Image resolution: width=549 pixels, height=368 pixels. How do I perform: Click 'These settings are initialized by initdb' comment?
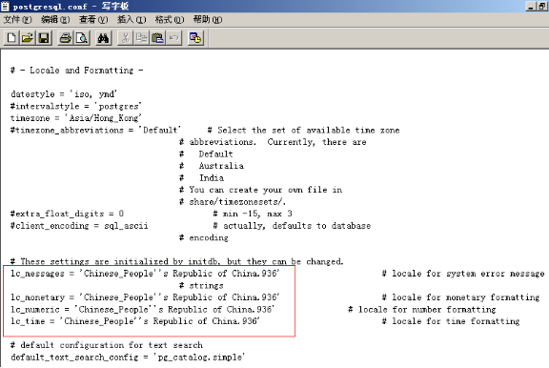click(177, 261)
